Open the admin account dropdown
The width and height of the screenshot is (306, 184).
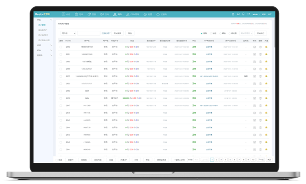coord(256,14)
